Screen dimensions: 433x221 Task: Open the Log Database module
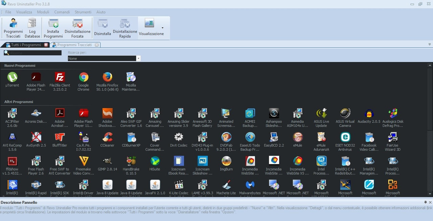[32, 28]
